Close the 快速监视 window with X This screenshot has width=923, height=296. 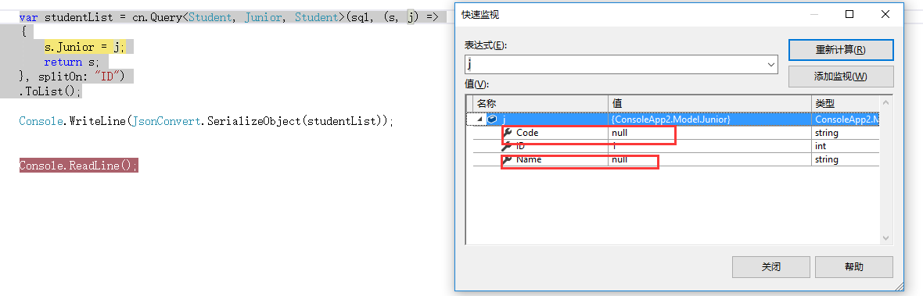point(885,14)
